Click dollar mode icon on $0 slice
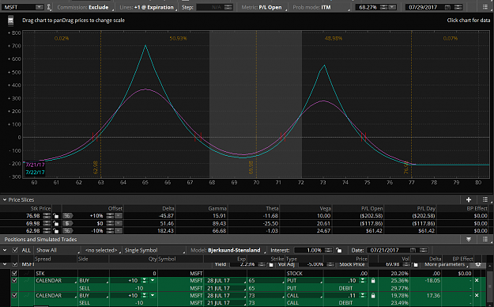Viewport: 494px width, 307px height. 67,223
